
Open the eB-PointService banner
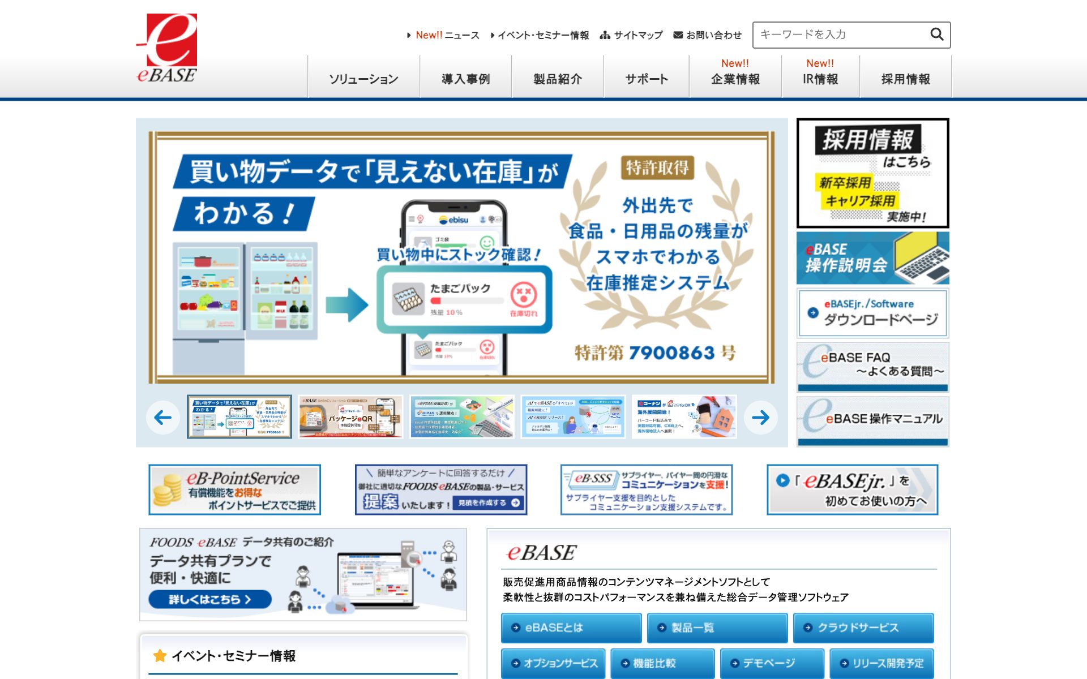click(x=234, y=489)
